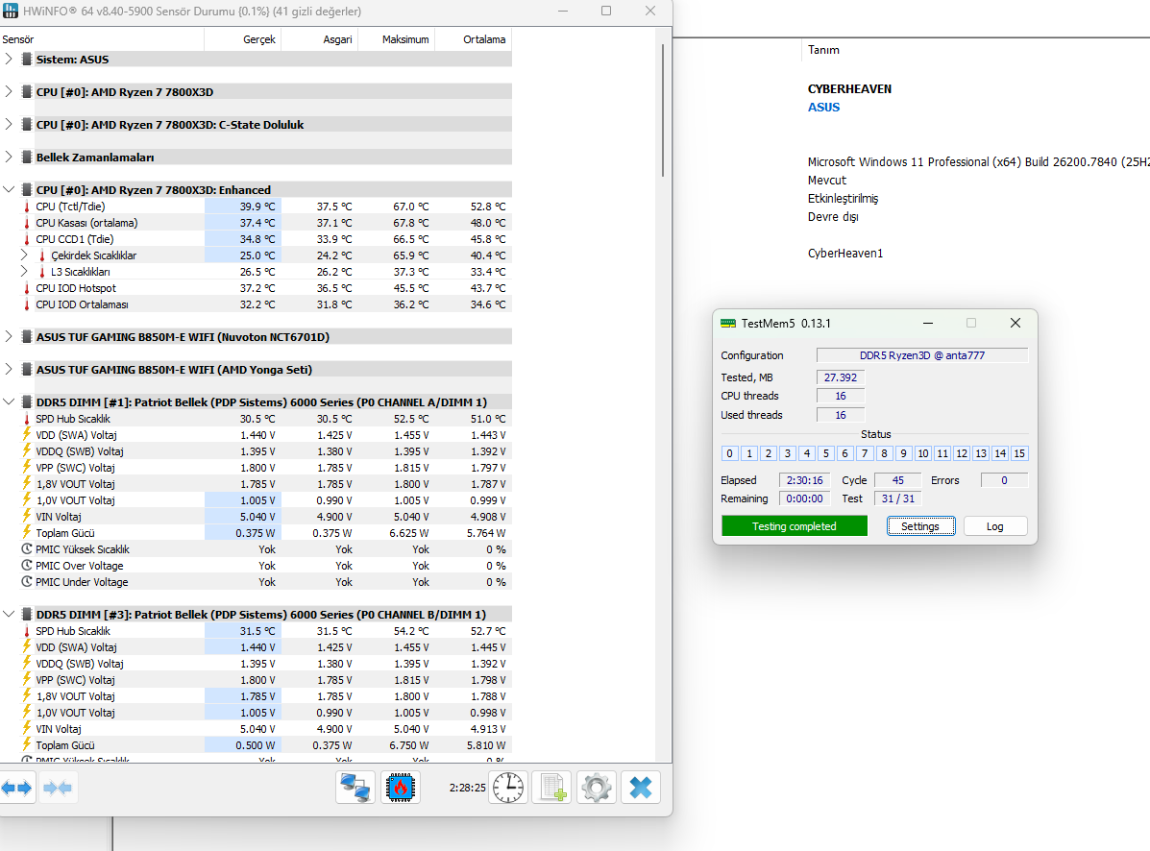Click the DDR5 Ryzen3D @ anta777 configuration field
Image resolution: width=1150 pixels, height=851 pixels.
922,355
